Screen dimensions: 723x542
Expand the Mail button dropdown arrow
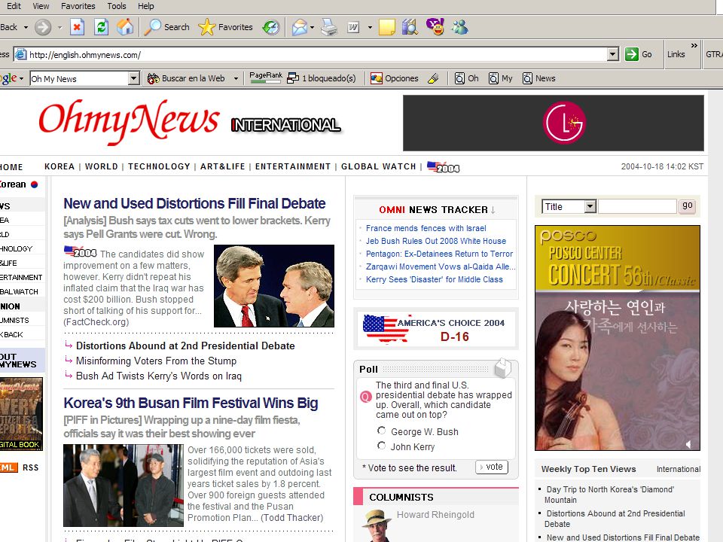[x=312, y=27]
